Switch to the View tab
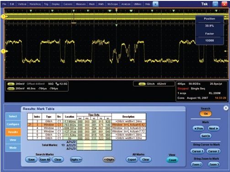230x172 pixels. [x=13, y=140]
